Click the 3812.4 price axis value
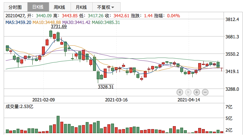Viewport: 246px width, 135px height. coord(232,20)
